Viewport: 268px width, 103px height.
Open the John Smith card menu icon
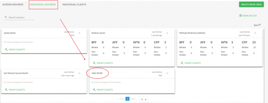(x=167, y=73)
